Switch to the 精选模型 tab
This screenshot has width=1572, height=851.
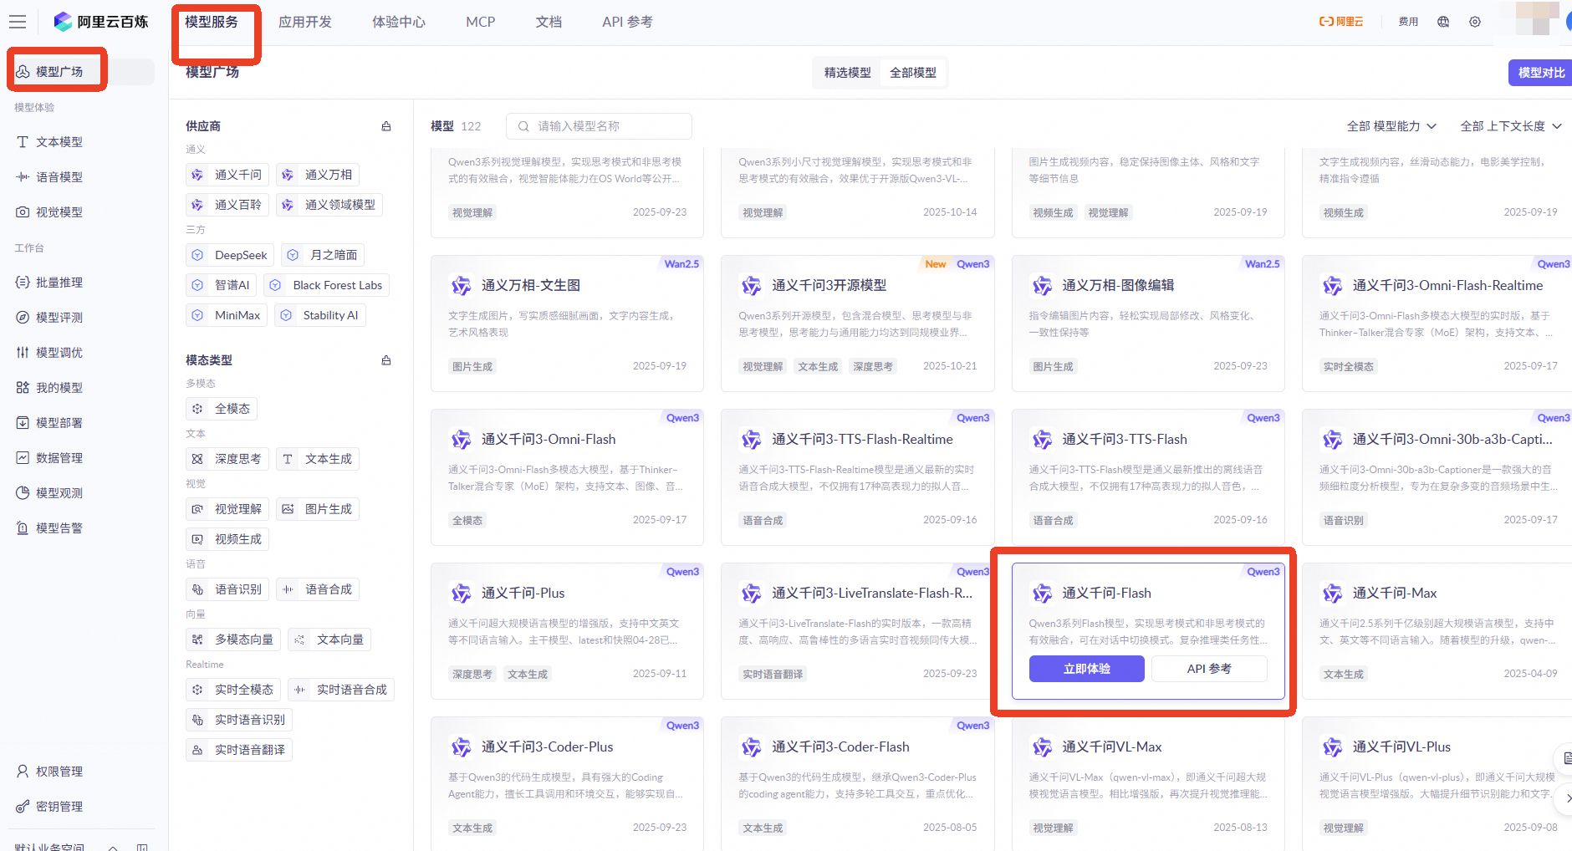[848, 73]
